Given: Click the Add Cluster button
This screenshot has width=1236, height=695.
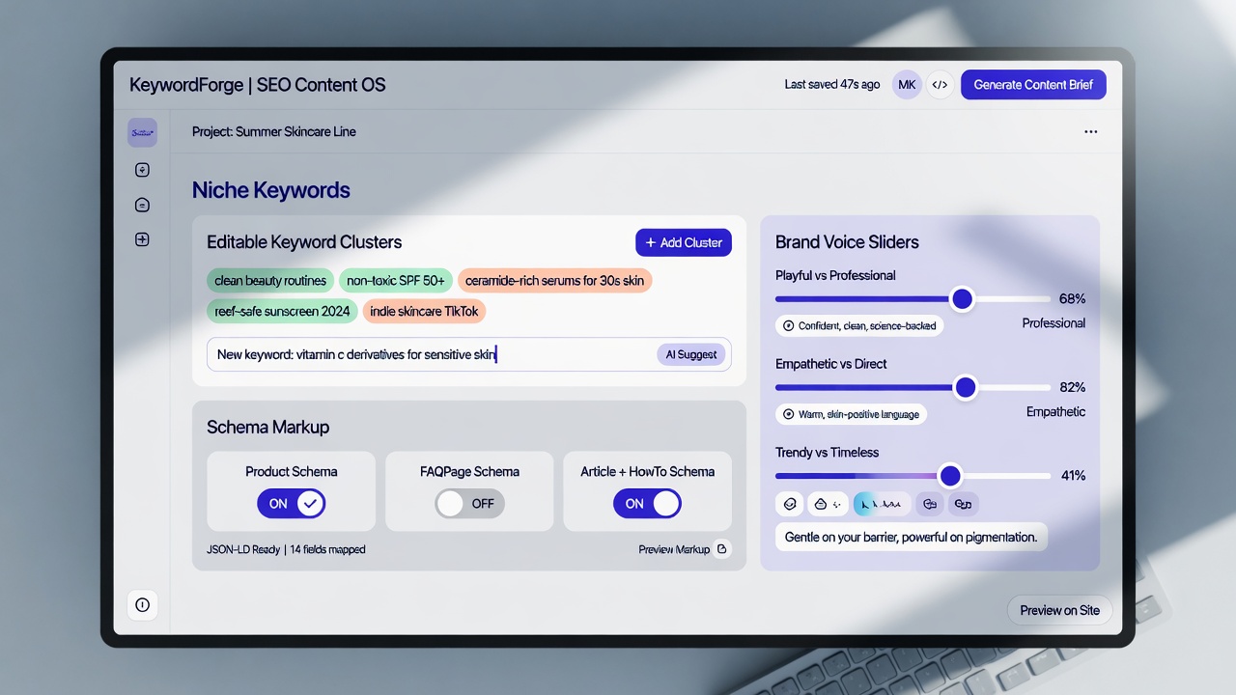Looking at the screenshot, I should (684, 243).
